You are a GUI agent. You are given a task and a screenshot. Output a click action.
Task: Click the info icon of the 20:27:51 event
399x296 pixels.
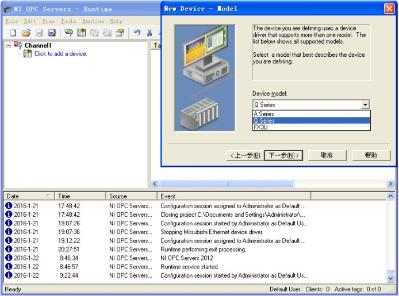[9, 249]
